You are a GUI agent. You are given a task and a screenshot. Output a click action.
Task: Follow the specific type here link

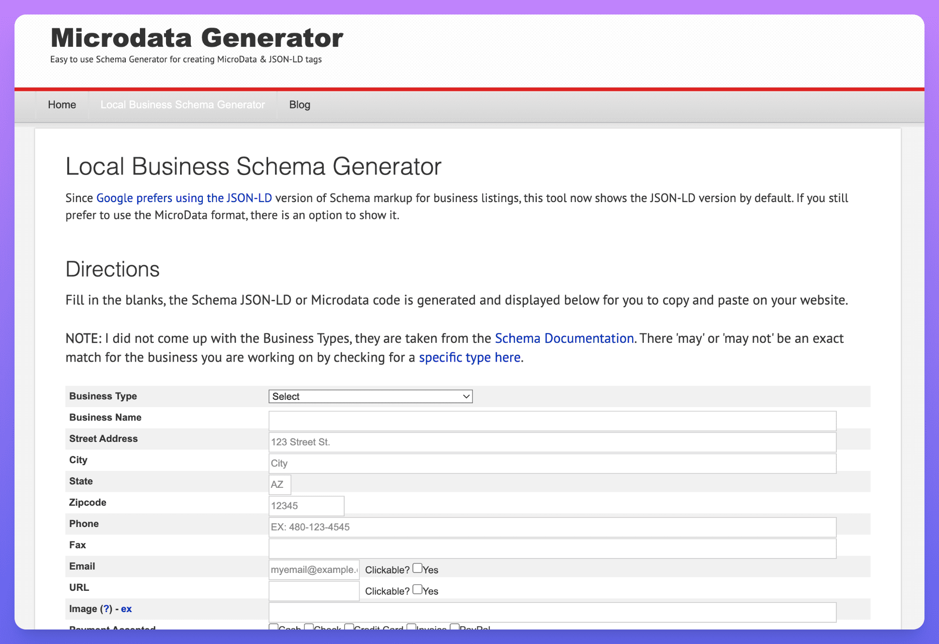[469, 357]
